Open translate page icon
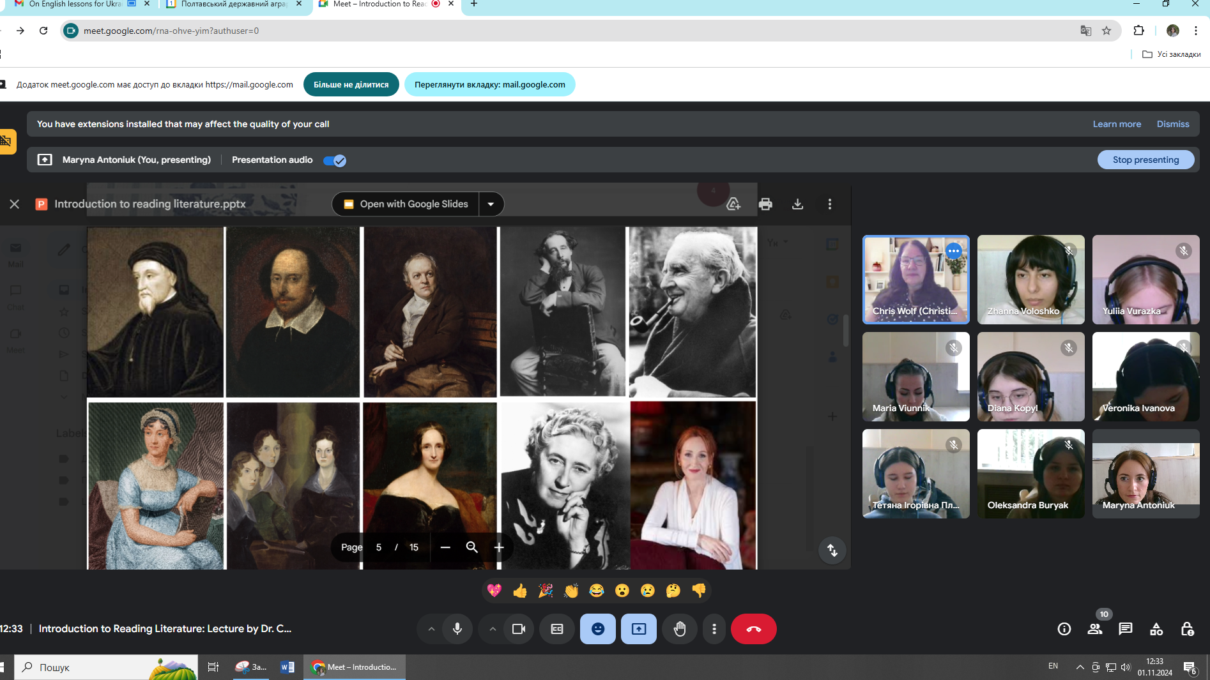The width and height of the screenshot is (1210, 680). click(1085, 31)
